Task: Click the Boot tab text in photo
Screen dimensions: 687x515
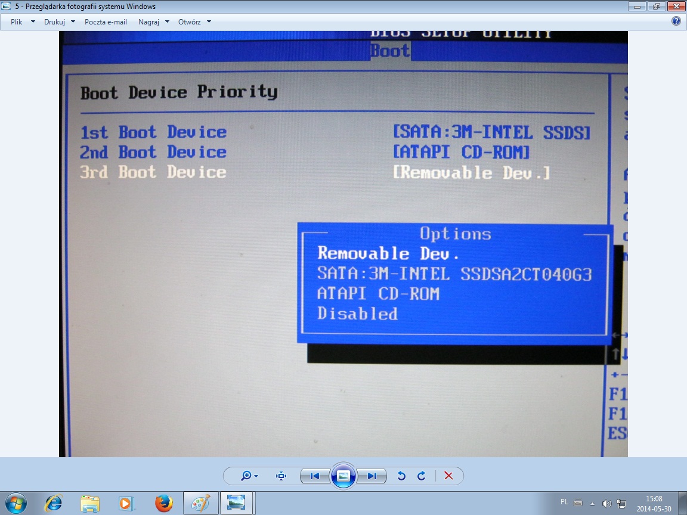Action: pyautogui.click(x=390, y=51)
